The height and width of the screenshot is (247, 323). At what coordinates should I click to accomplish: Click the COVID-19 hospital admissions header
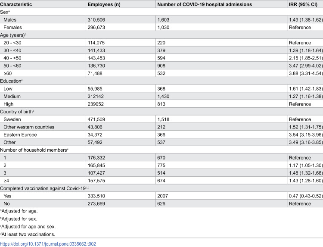(205, 4)
